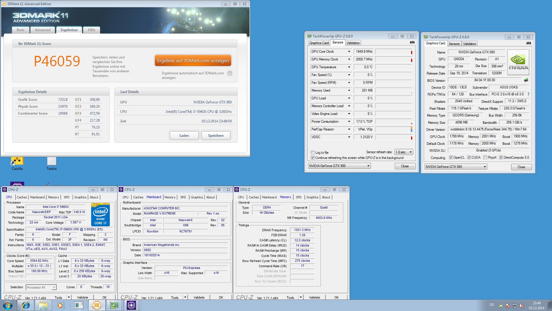This screenshot has height=311, width=552.
Task: Click title bar icon of GPU-Z Graphics Card window
Action: tap(426, 37)
